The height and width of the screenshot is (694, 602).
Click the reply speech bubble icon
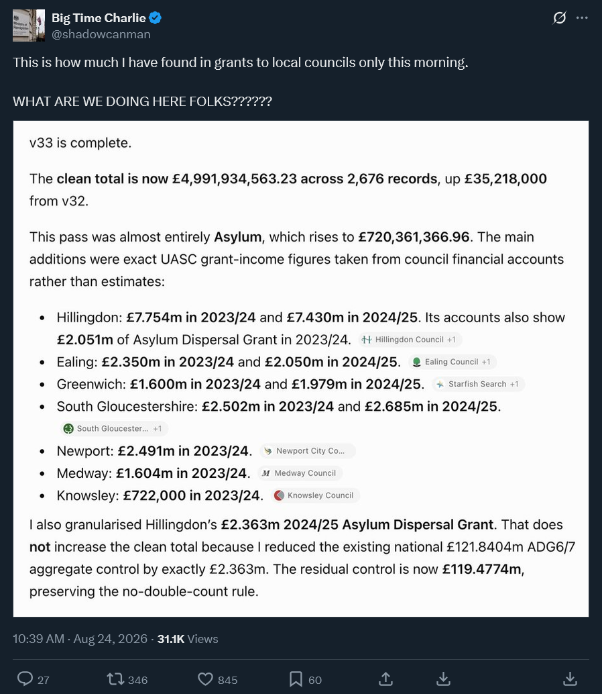(x=25, y=679)
